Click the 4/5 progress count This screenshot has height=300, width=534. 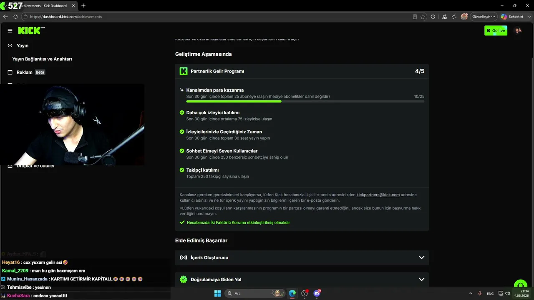pyautogui.click(x=420, y=71)
